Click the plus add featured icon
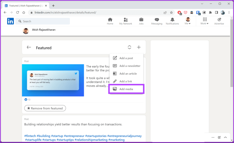 (139, 47)
